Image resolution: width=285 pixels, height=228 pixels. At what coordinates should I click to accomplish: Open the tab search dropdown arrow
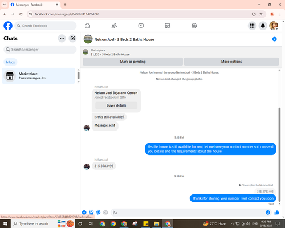coord(5,5)
